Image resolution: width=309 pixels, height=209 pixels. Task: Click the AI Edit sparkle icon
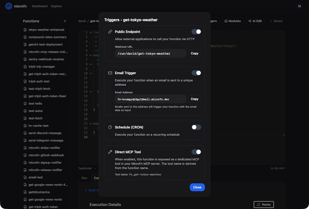[x=249, y=21]
